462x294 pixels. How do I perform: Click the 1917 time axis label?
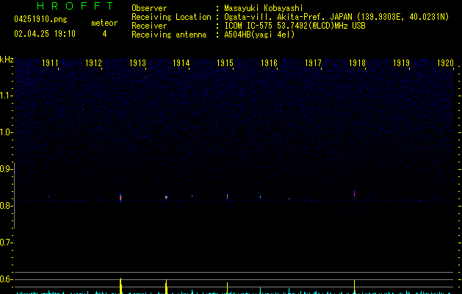[313, 63]
